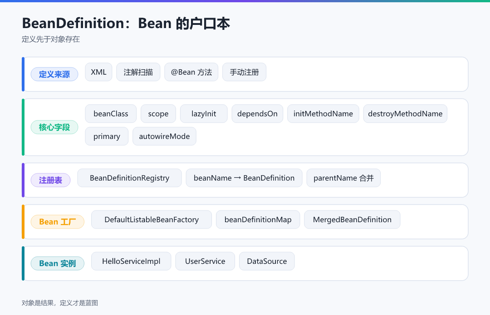
Task: Select the lazyInit field chip
Action: [x=204, y=114]
